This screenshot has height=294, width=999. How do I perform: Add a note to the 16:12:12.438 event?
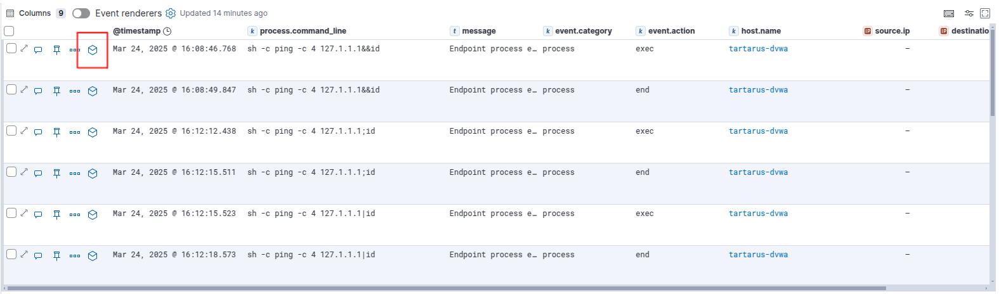(38, 132)
